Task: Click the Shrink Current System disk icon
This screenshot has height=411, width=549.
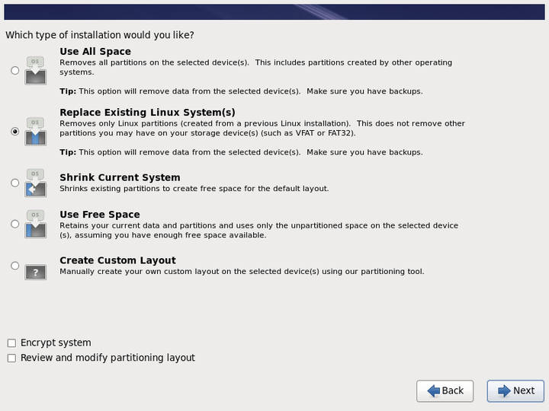Action: (35, 183)
